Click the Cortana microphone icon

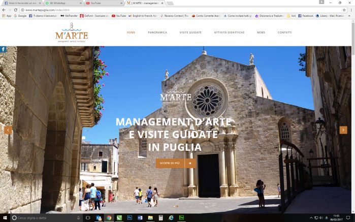pos(78,218)
